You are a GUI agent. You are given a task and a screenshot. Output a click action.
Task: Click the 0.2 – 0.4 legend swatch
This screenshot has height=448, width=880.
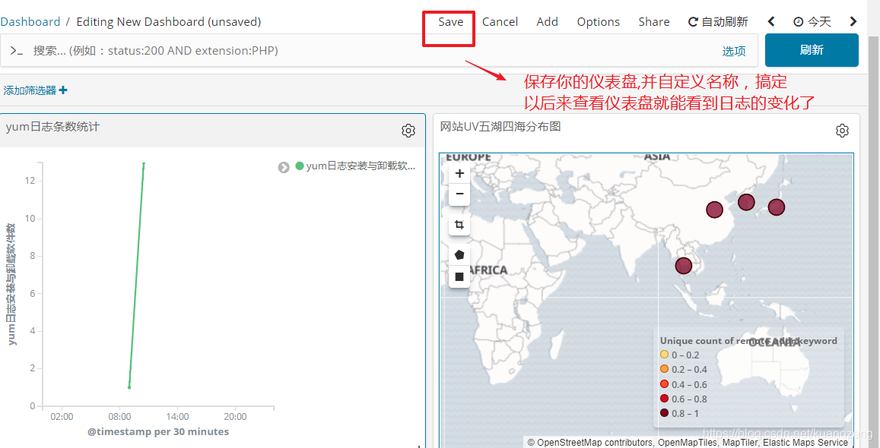point(665,369)
